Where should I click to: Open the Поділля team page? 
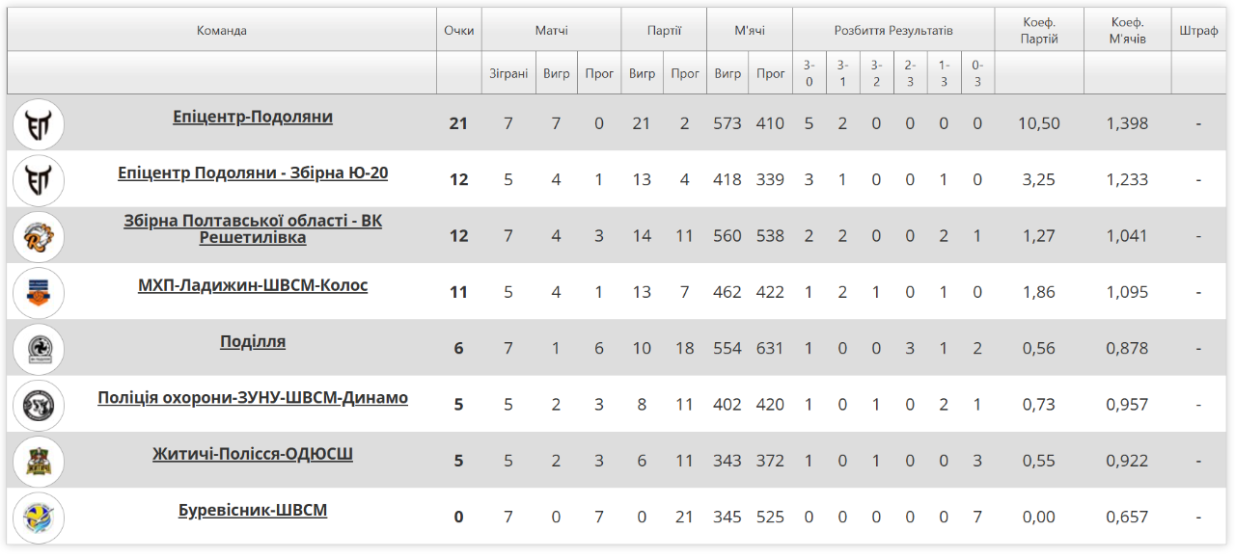pos(253,342)
